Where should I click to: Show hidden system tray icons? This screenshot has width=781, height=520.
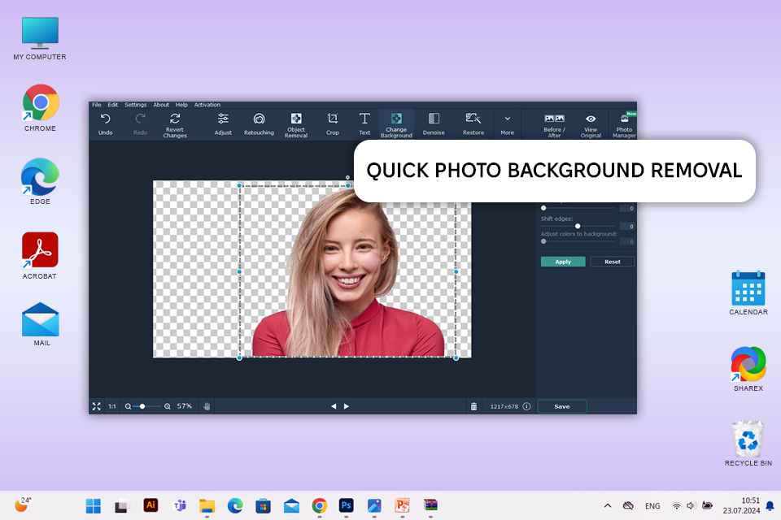click(607, 506)
